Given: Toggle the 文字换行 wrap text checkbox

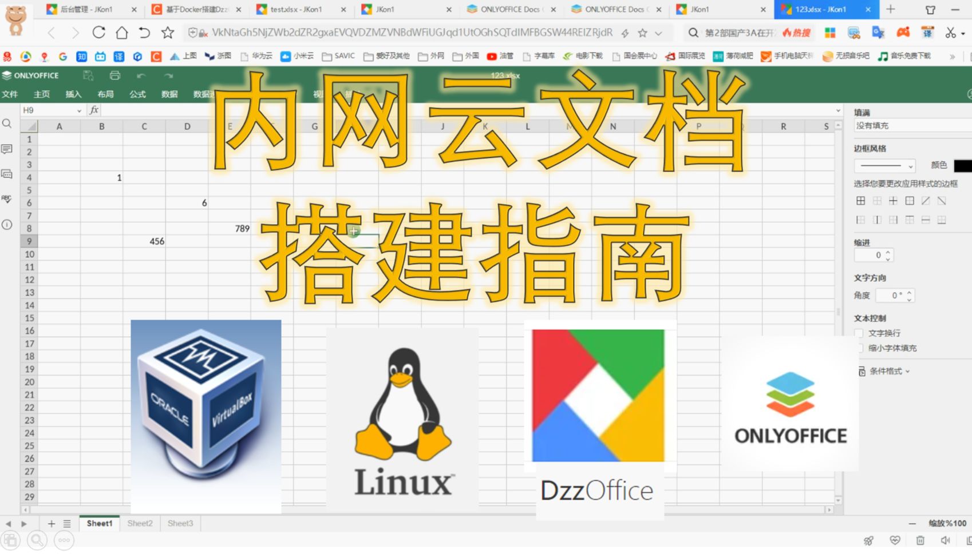Looking at the screenshot, I should tap(859, 333).
